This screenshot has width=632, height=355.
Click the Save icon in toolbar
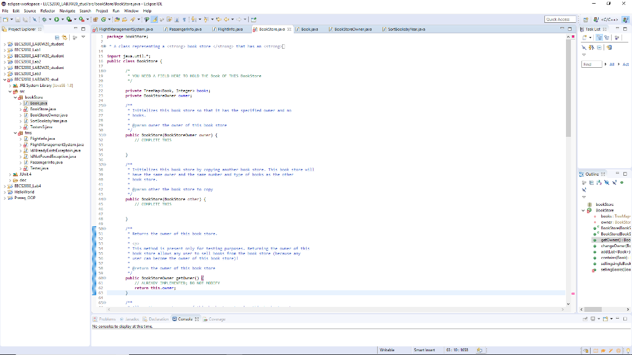coord(18,19)
